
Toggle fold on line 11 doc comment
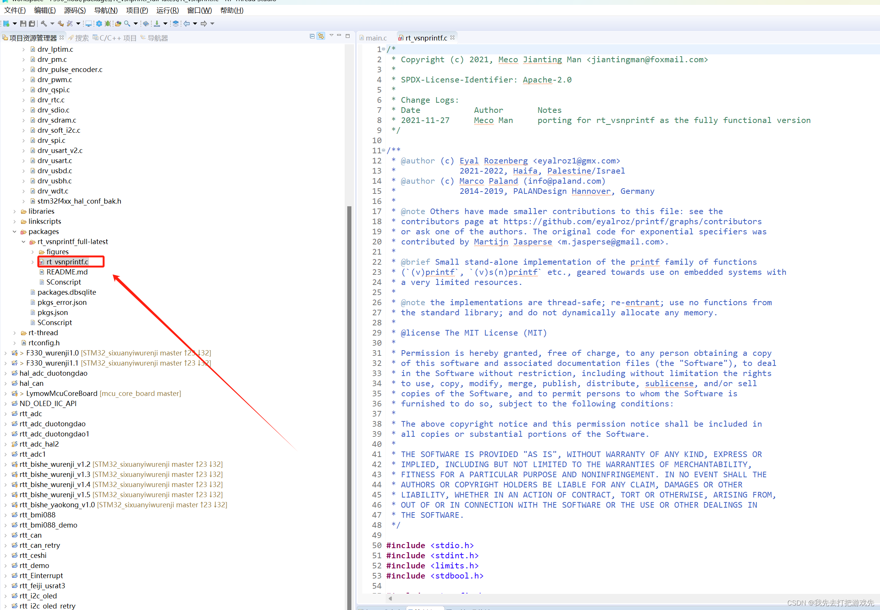coord(383,151)
